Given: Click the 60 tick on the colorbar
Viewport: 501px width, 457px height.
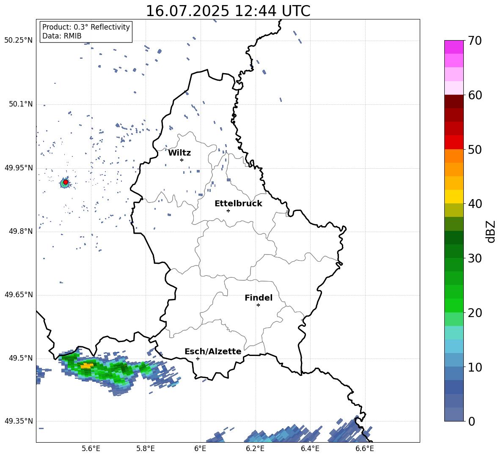Looking at the screenshot, I should (475, 95).
